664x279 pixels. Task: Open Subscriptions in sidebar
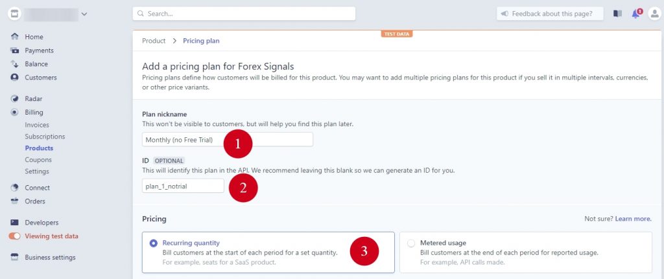coord(45,137)
